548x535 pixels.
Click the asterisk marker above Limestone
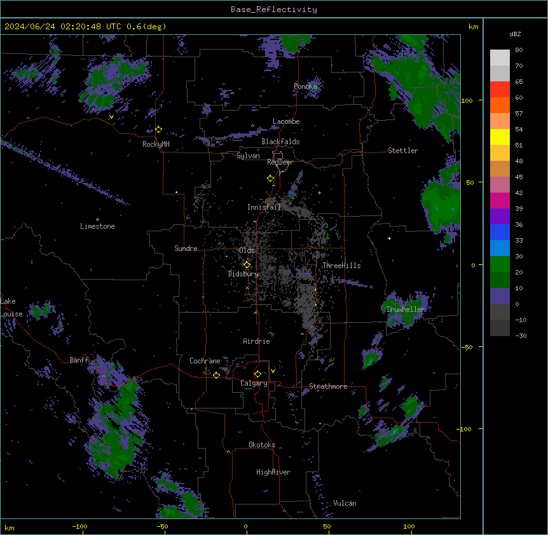[x=97, y=220]
